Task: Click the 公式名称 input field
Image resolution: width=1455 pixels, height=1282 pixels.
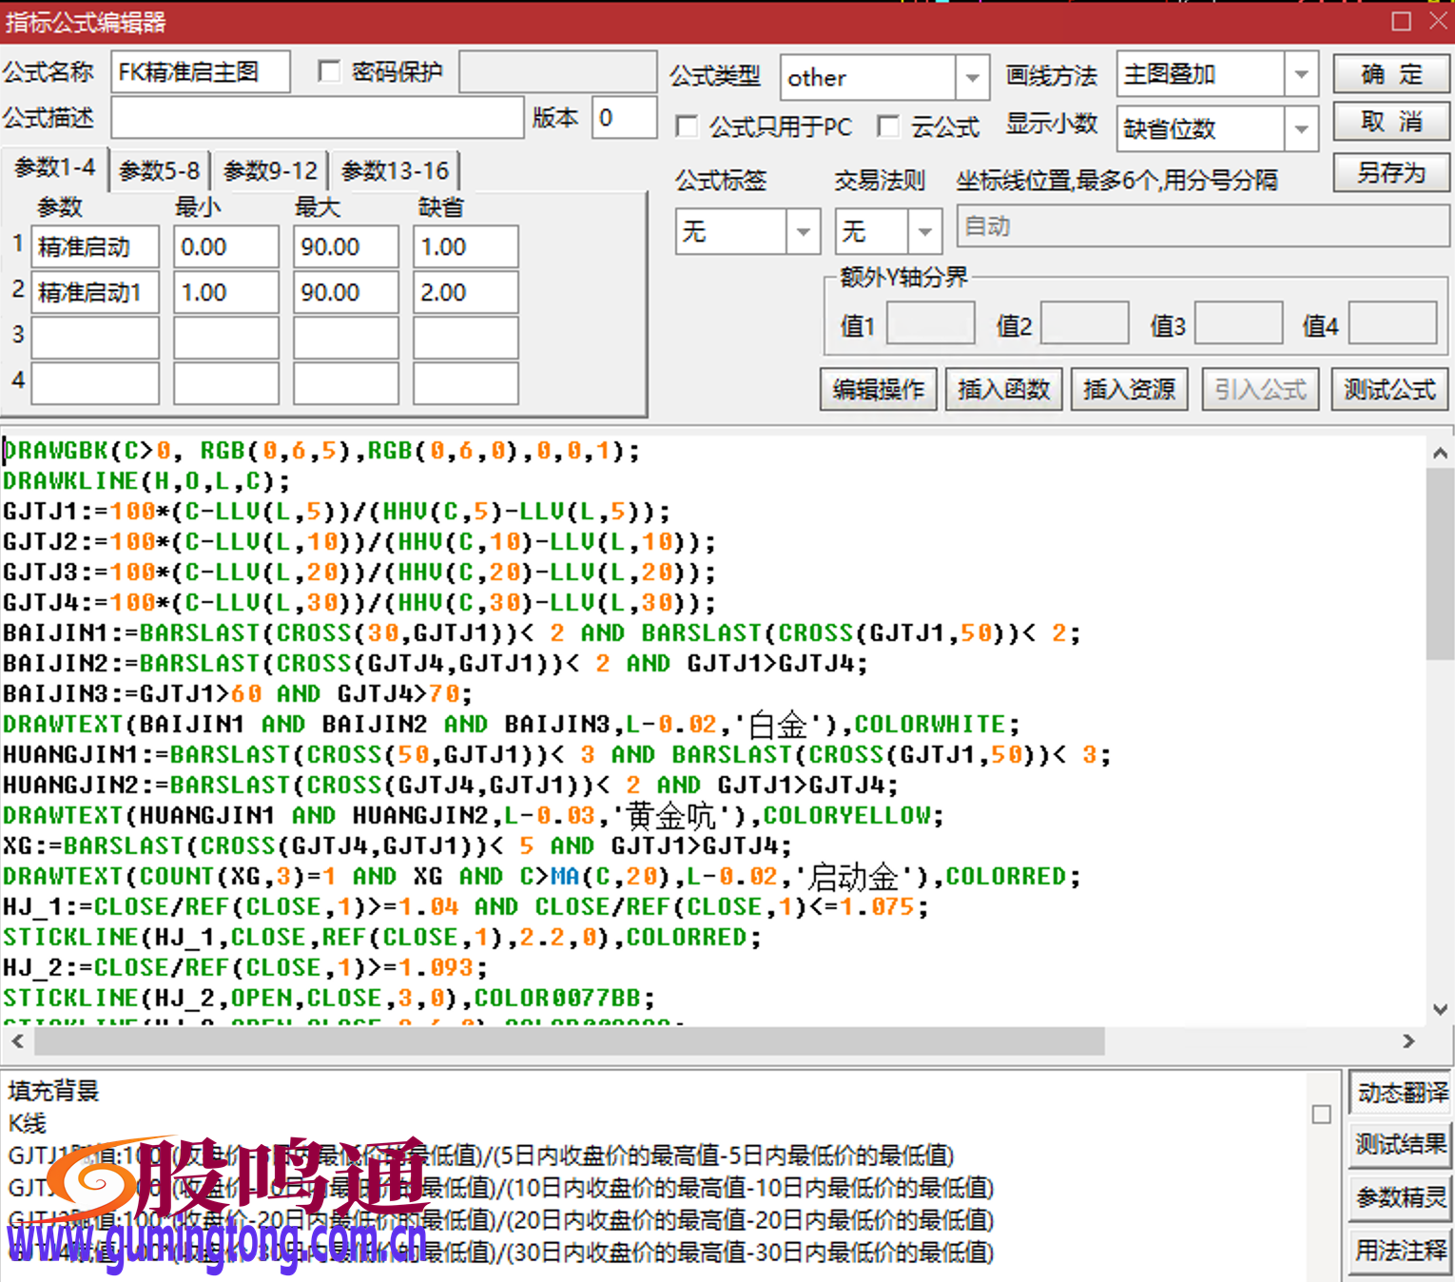Action: 200,70
